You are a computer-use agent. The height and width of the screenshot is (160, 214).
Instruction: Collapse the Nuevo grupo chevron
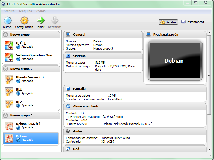5,35
